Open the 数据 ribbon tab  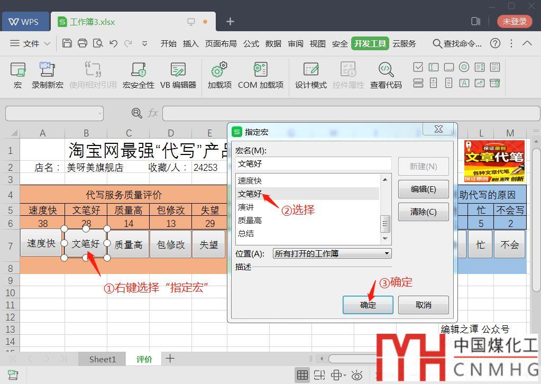[x=273, y=43]
